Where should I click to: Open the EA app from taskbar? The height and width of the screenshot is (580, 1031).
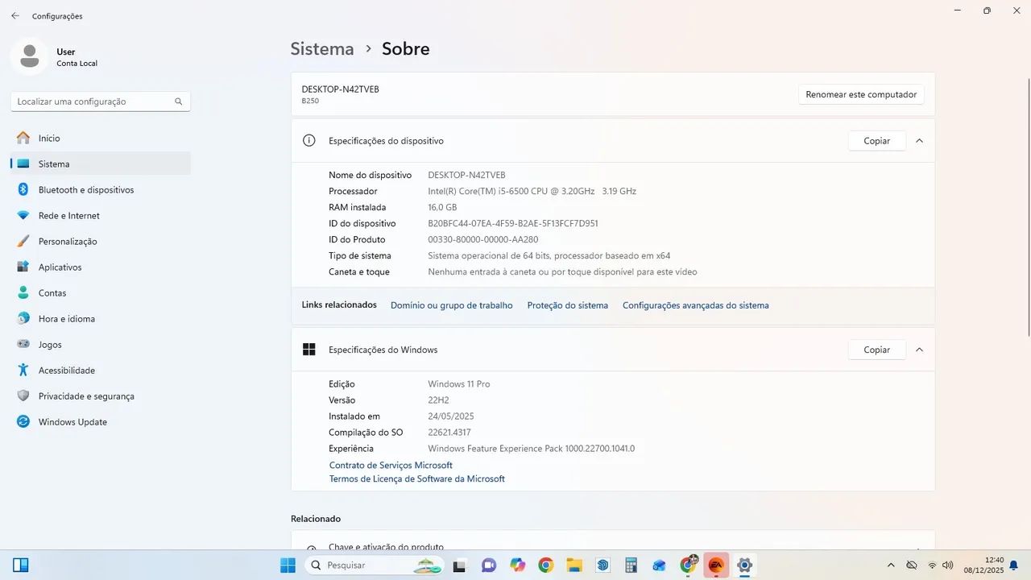tap(715, 565)
